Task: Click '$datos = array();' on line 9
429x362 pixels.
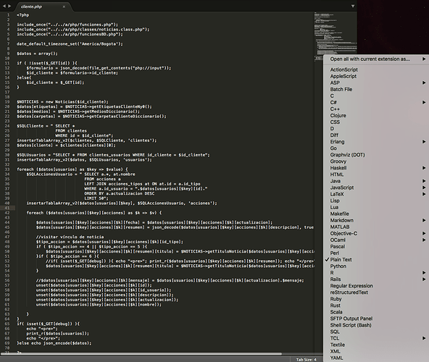Action: (x=37, y=54)
